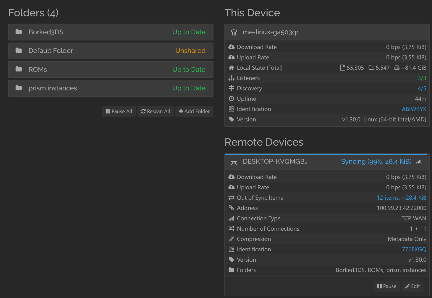Click the Up to Date status of prism instances
Image resolution: width=432 pixels, height=298 pixels.
[189, 88]
